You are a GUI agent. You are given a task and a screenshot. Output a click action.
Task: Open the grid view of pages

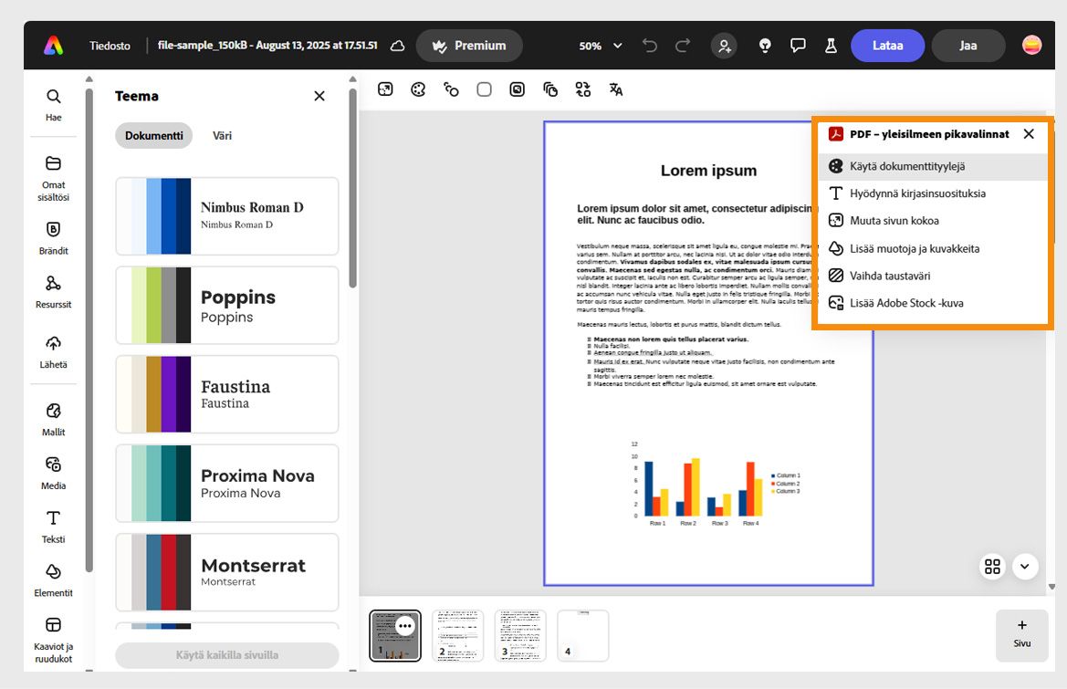(x=993, y=567)
